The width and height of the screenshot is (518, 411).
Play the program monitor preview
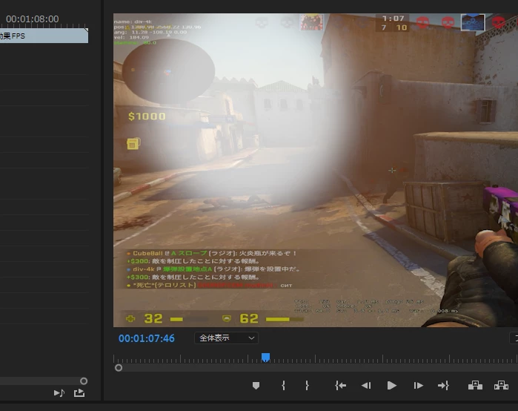coord(391,386)
